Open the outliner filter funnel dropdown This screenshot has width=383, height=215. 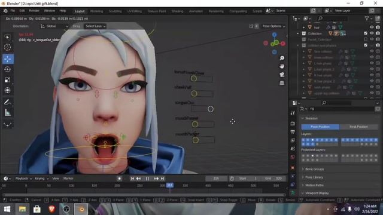click(369, 19)
